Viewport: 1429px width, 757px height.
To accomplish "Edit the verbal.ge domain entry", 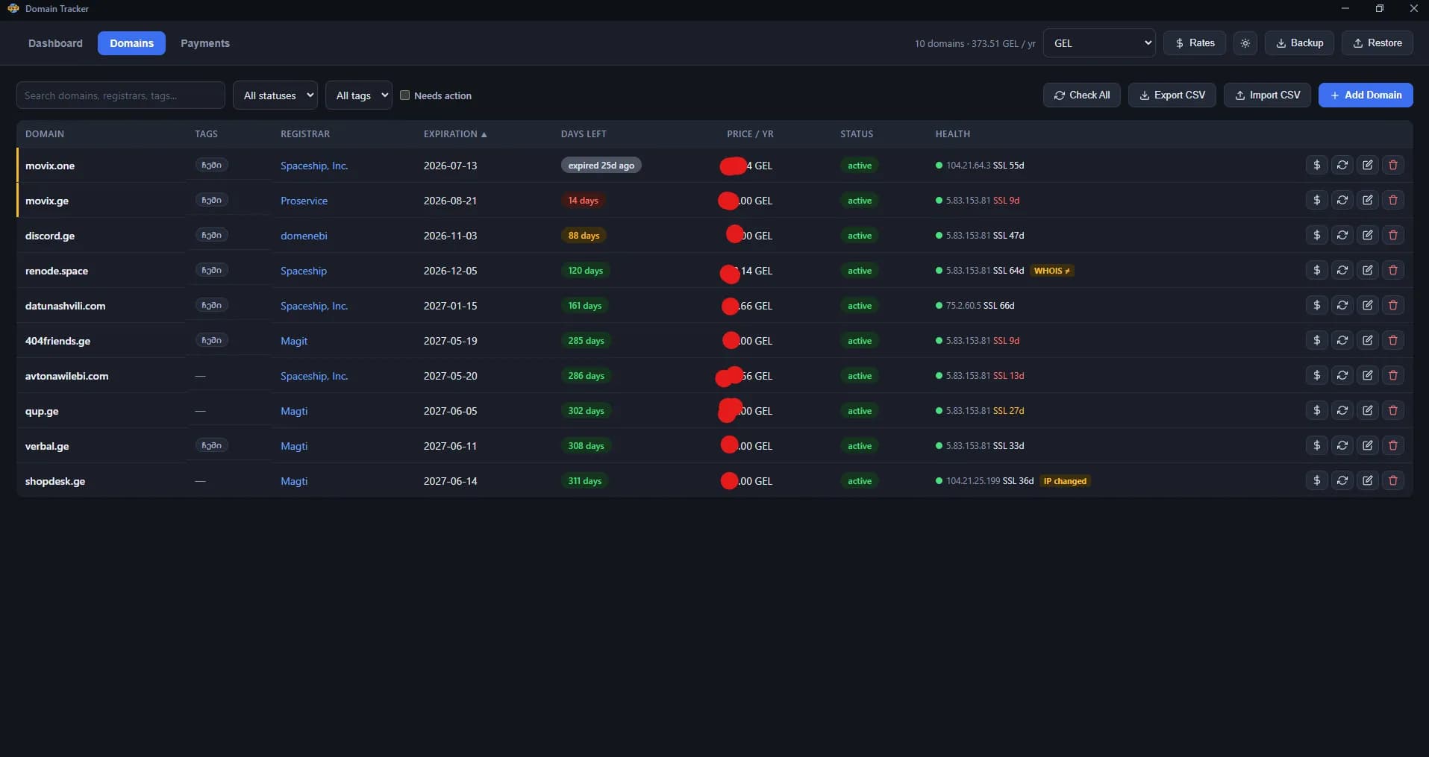I will click(x=1368, y=445).
